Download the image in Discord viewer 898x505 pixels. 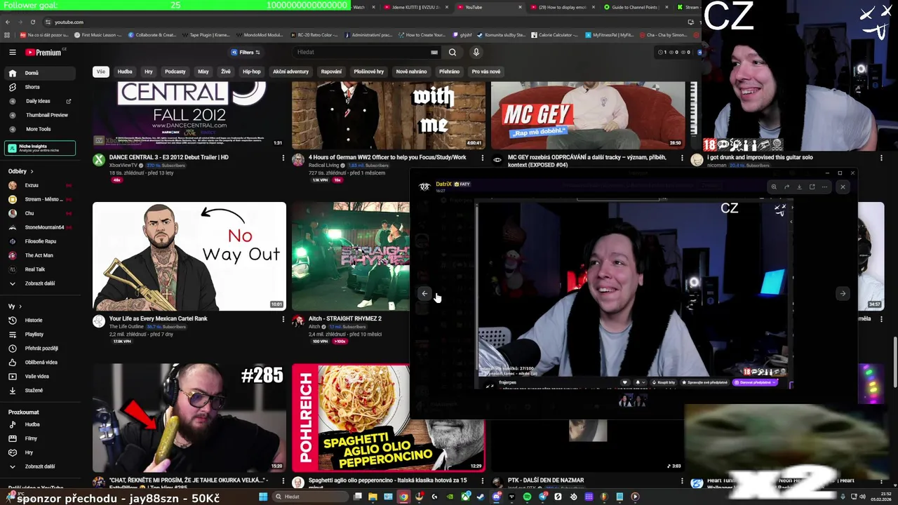point(799,187)
